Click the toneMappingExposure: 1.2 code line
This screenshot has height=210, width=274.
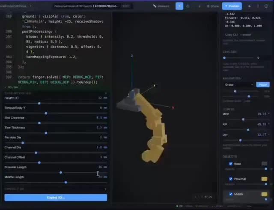coord(51,57)
